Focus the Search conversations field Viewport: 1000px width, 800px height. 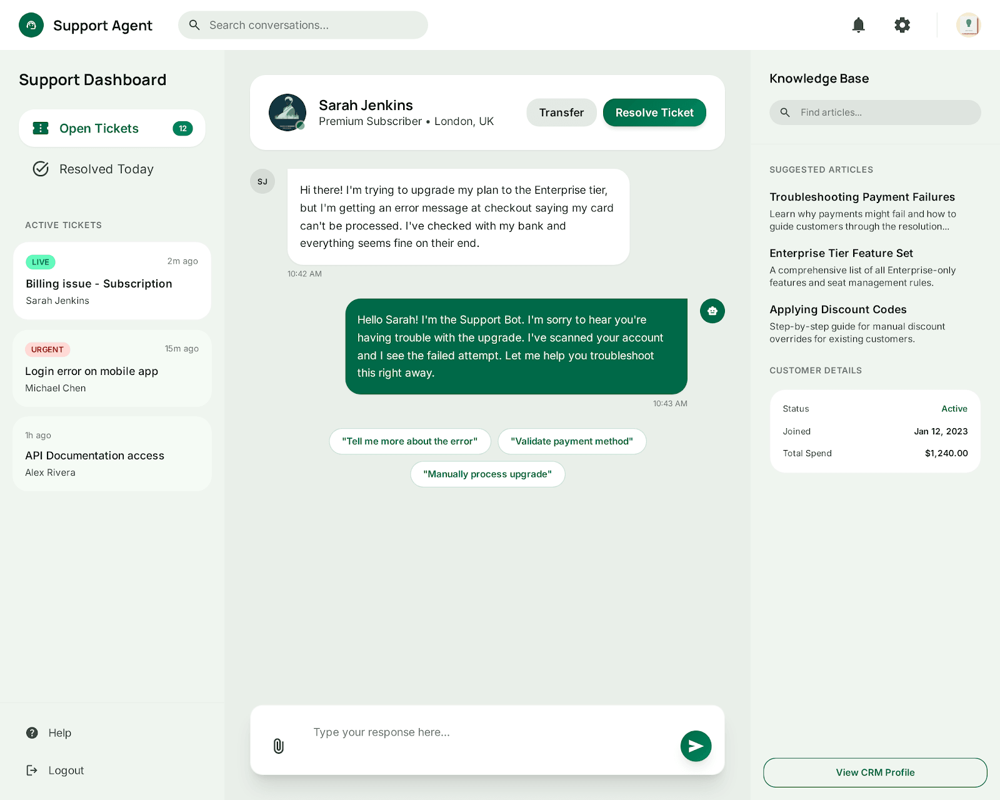(312, 25)
